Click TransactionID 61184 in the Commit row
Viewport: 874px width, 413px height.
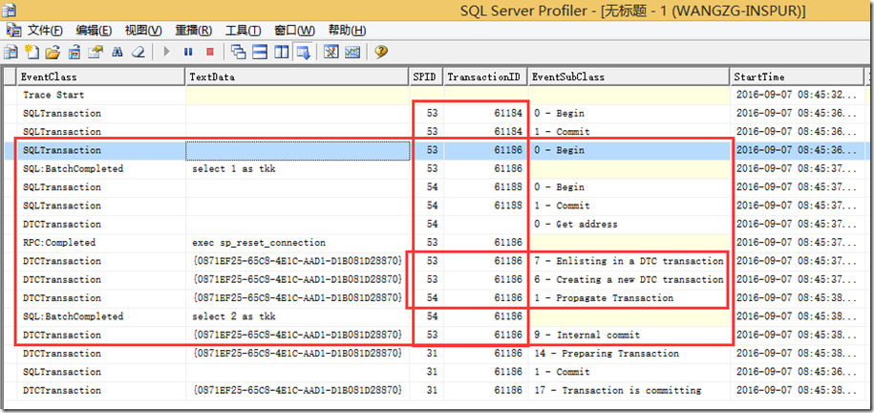click(485, 132)
